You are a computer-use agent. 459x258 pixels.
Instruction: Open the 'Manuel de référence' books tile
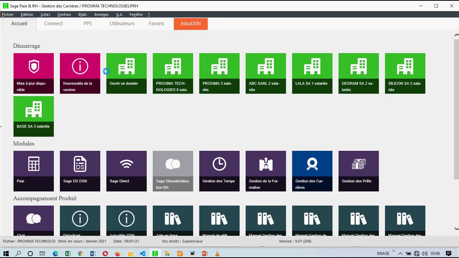(x=219, y=221)
